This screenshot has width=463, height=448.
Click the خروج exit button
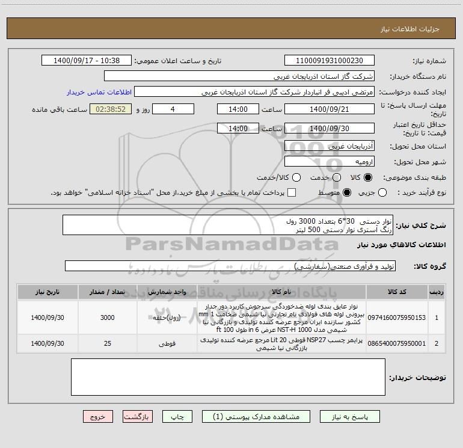(x=98, y=417)
